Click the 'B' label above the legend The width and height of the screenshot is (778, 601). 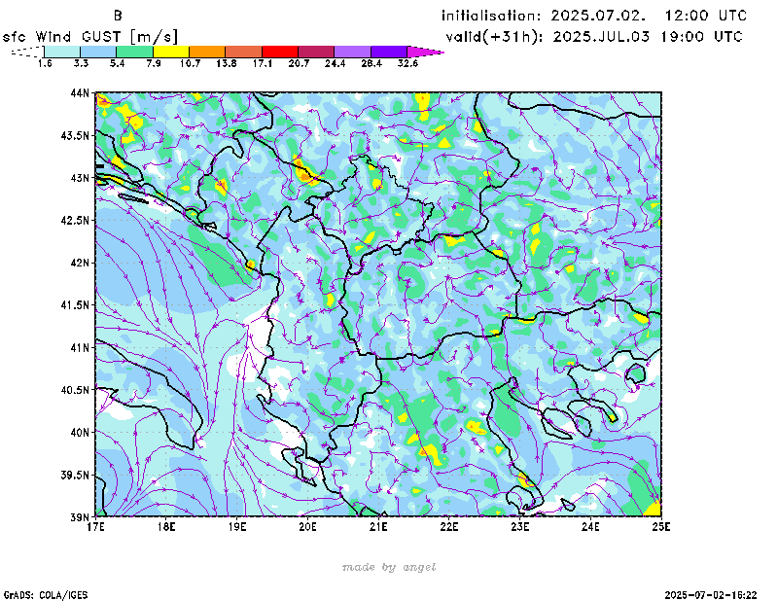tap(118, 16)
